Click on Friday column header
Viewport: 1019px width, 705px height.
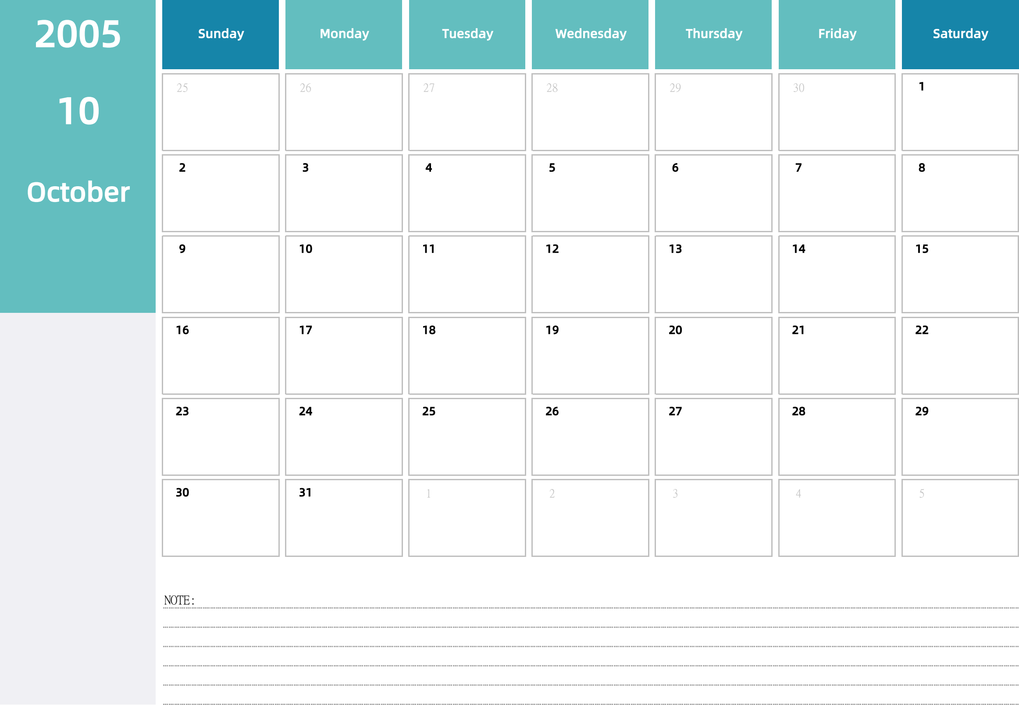[x=836, y=31]
